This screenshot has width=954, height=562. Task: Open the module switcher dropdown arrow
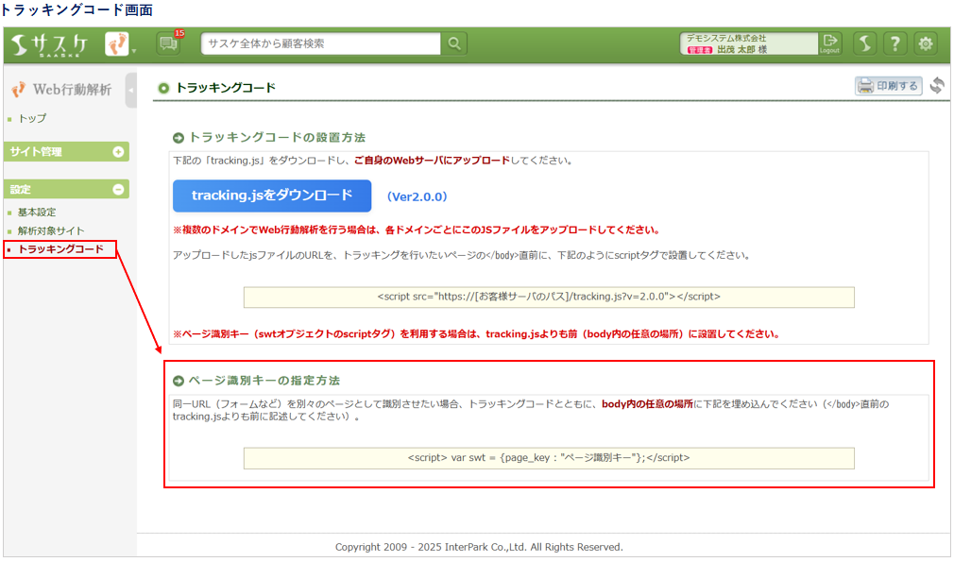(x=134, y=51)
